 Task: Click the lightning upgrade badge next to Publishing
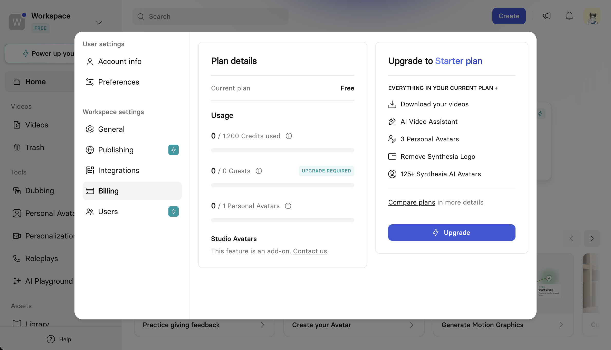[174, 150]
